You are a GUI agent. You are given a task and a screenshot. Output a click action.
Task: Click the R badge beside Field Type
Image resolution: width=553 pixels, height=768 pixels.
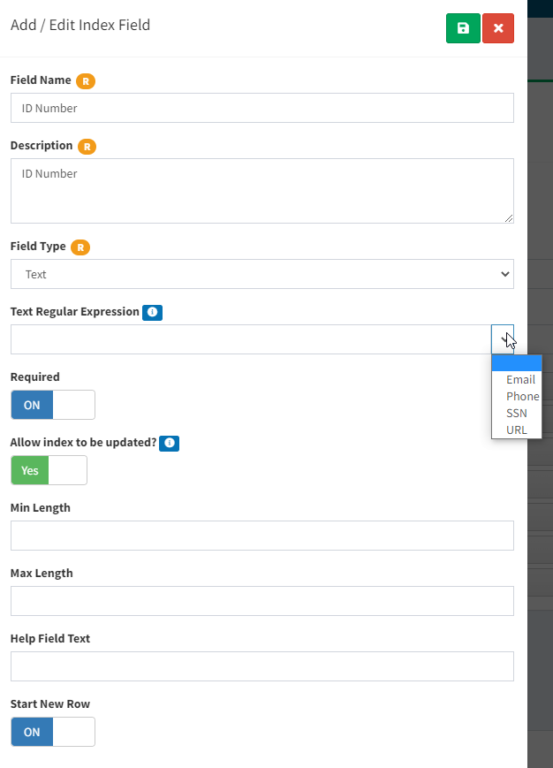[x=80, y=247]
